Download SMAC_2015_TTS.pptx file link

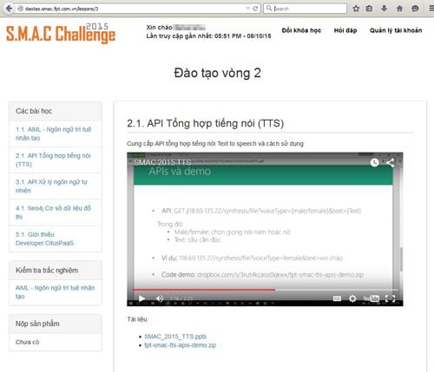175,336
